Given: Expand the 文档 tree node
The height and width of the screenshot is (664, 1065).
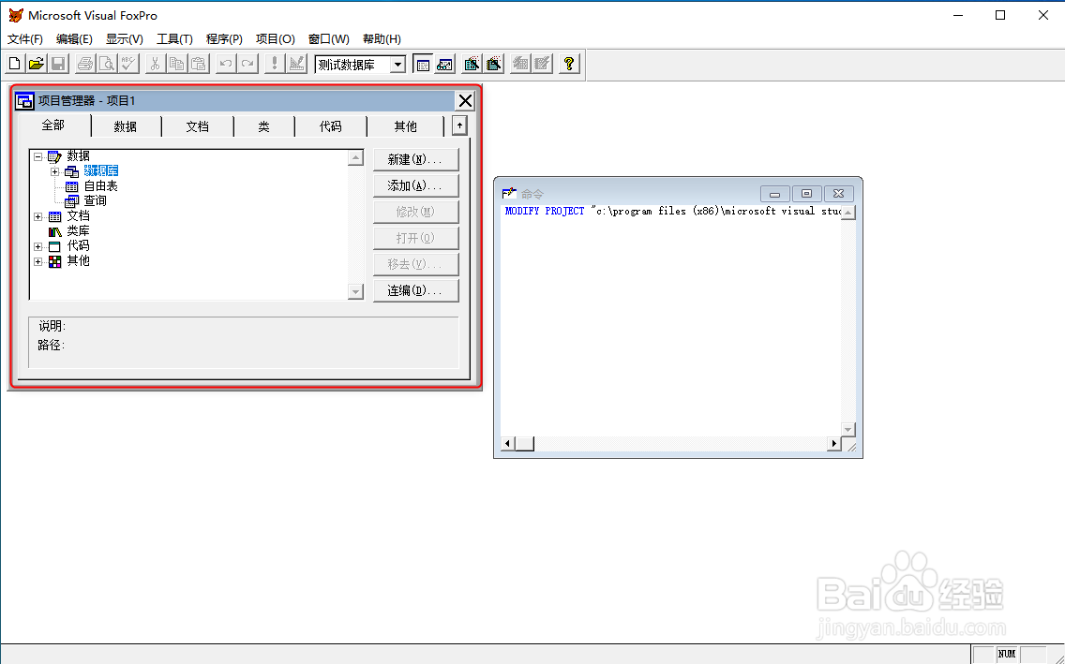Looking at the screenshot, I should (38, 217).
